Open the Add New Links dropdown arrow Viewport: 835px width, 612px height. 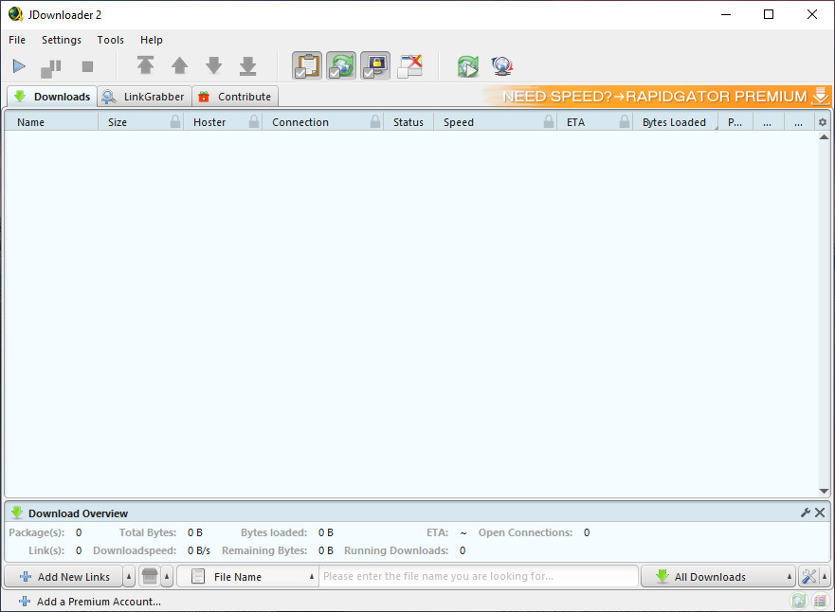pos(129,576)
